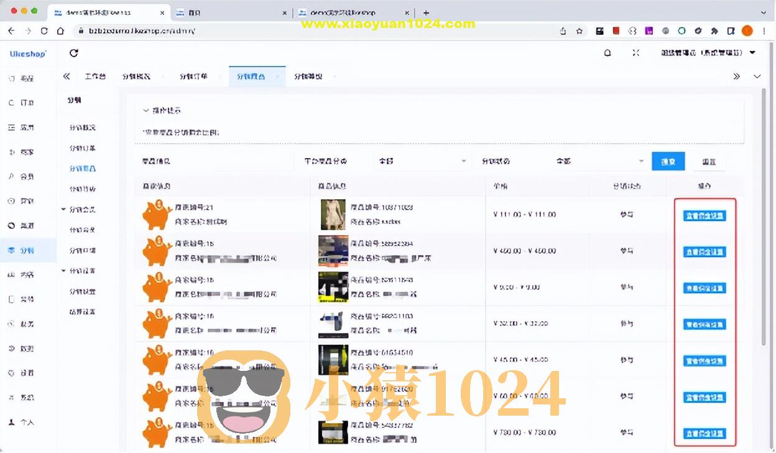Expand the 分销会员 submenu in the panel

click(x=81, y=209)
